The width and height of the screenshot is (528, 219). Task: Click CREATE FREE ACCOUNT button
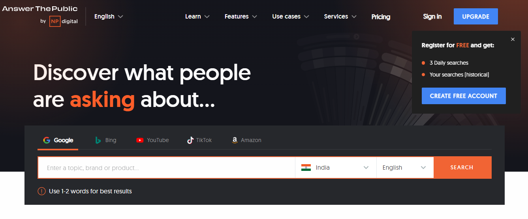click(x=464, y=96)
